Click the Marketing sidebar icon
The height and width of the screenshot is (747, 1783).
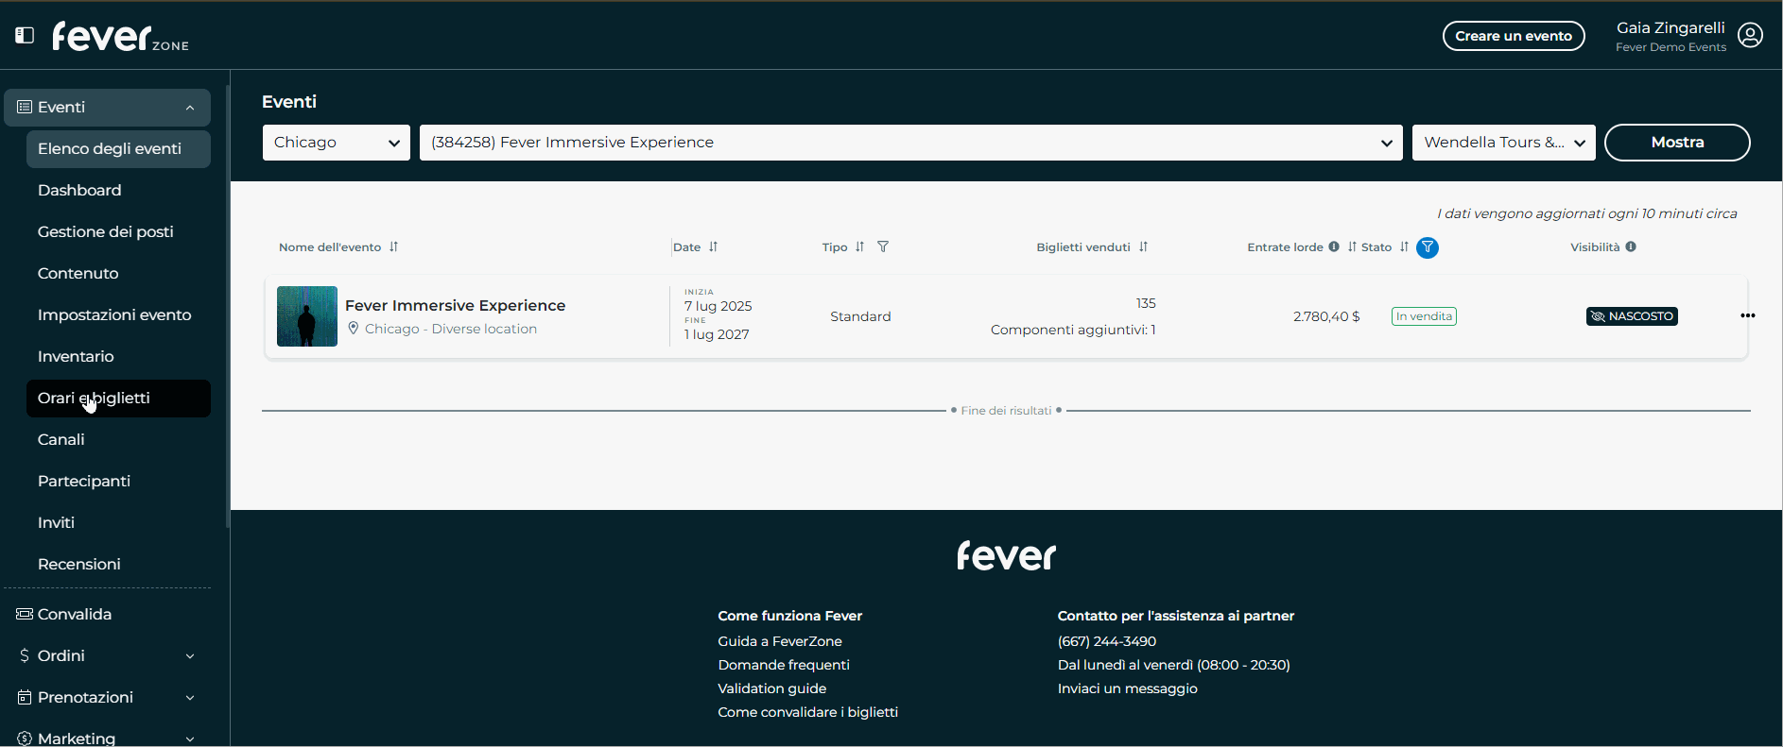click(25, 739)
